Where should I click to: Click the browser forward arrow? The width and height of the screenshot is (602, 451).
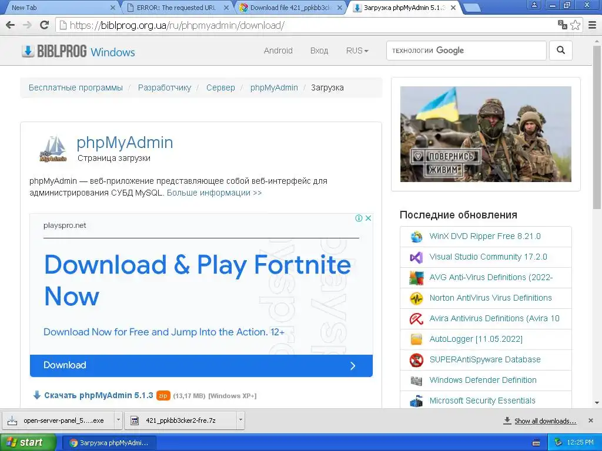[x=27, y=25]
